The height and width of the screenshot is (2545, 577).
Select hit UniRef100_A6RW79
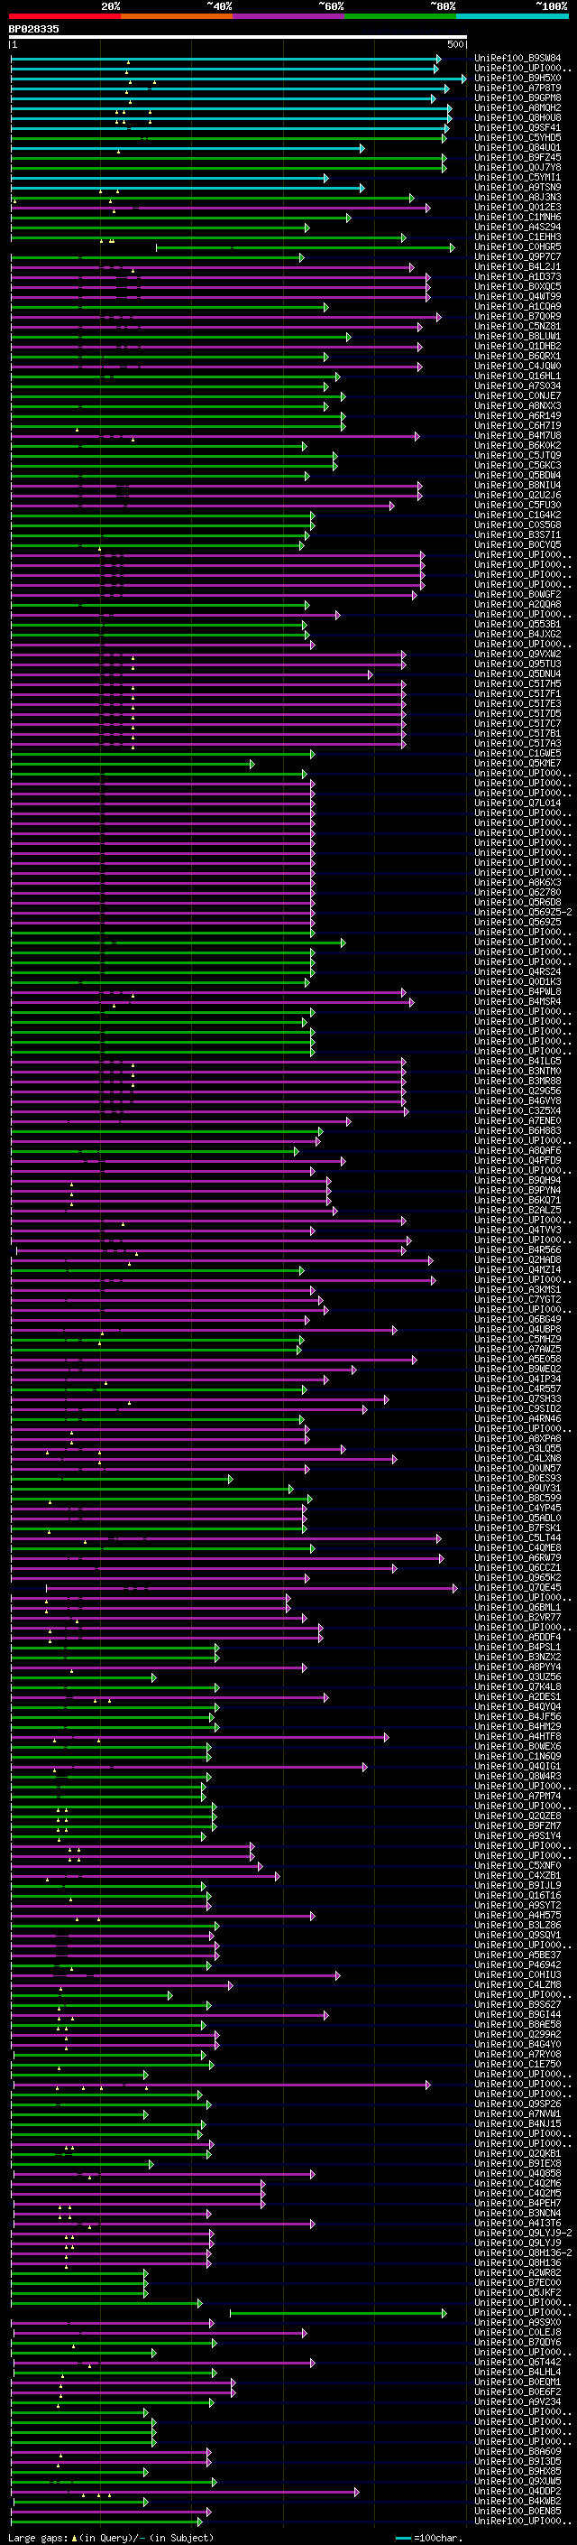pyautogui.click(x=517, y=1558)
